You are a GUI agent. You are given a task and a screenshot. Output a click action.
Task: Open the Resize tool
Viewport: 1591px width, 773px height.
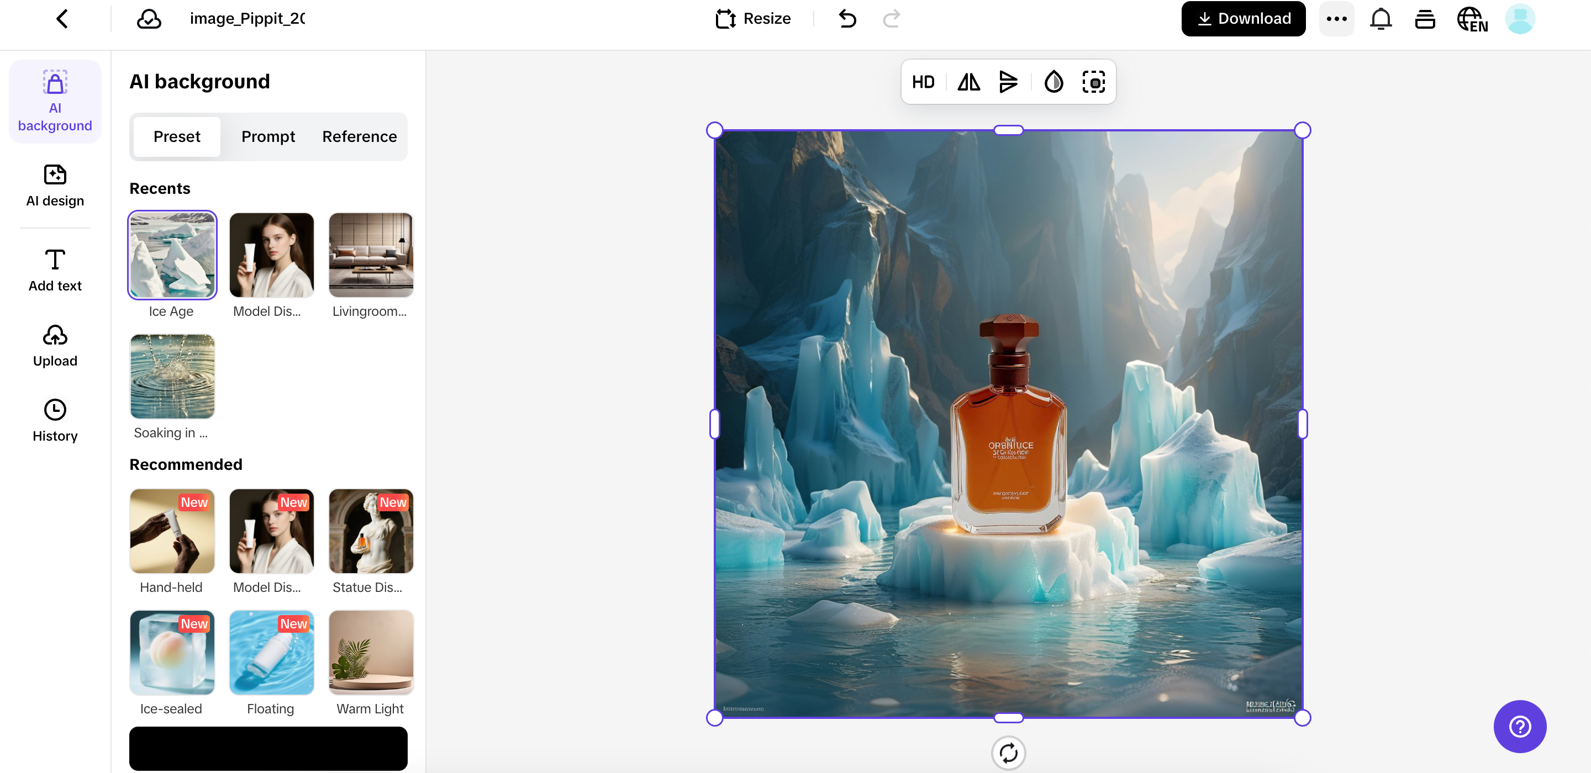753,18
